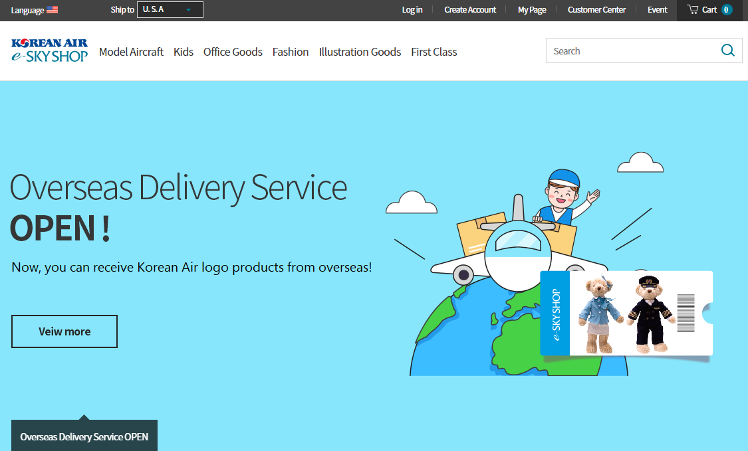
Task: Open the Create Account page
Action: [470, 9]
